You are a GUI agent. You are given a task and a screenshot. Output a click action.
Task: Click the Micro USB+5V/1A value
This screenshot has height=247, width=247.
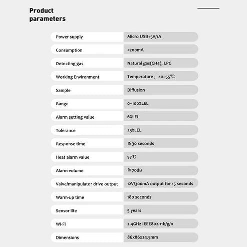coord(144,37)
